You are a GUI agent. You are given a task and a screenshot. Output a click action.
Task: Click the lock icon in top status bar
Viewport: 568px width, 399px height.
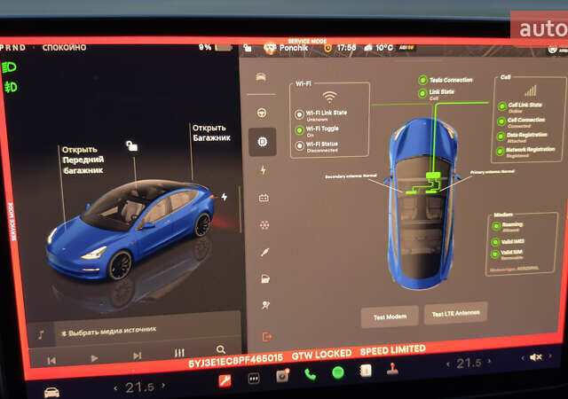tap(248, 48)
